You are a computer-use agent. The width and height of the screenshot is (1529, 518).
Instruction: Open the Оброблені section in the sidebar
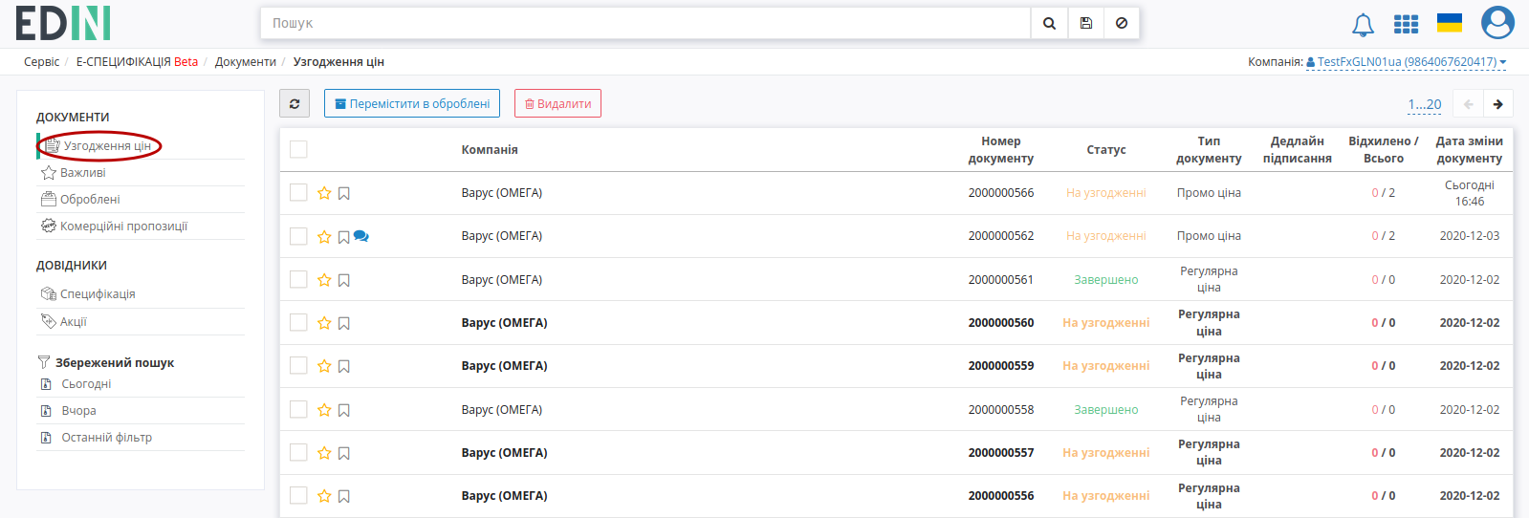(90, 200)
